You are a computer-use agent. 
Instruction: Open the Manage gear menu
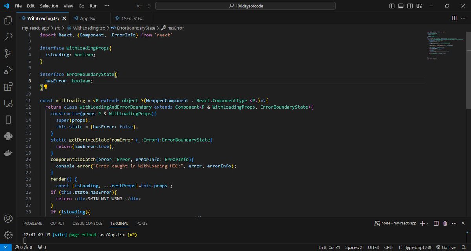pyautogui.click(x=8, y=235)
